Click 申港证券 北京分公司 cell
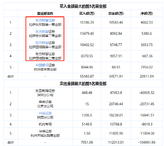This screenshot has height=146, width=164. tap(45, 104)
